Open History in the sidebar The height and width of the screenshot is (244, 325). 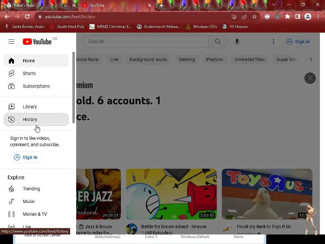pos(36,119)
